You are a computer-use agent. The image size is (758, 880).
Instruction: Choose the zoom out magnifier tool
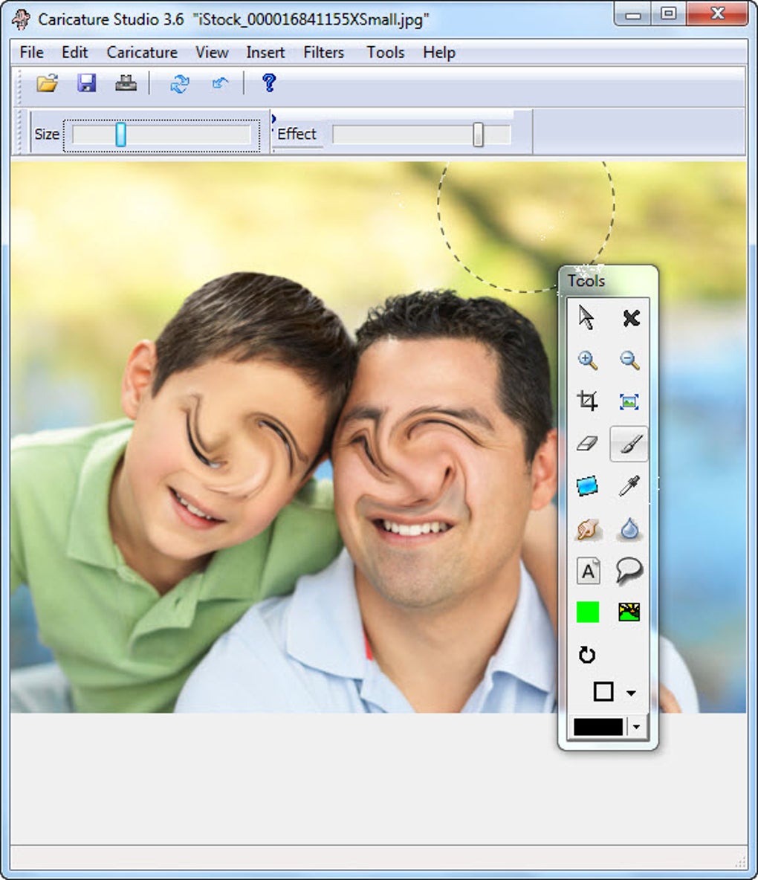click(x=629, y=360)
